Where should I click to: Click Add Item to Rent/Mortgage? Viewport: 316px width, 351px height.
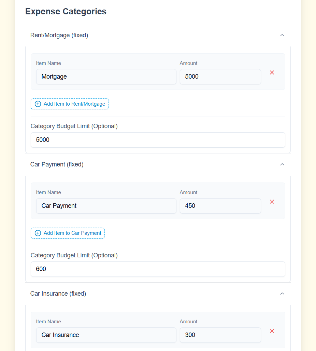pyautogui.click(x=70, y=104)
